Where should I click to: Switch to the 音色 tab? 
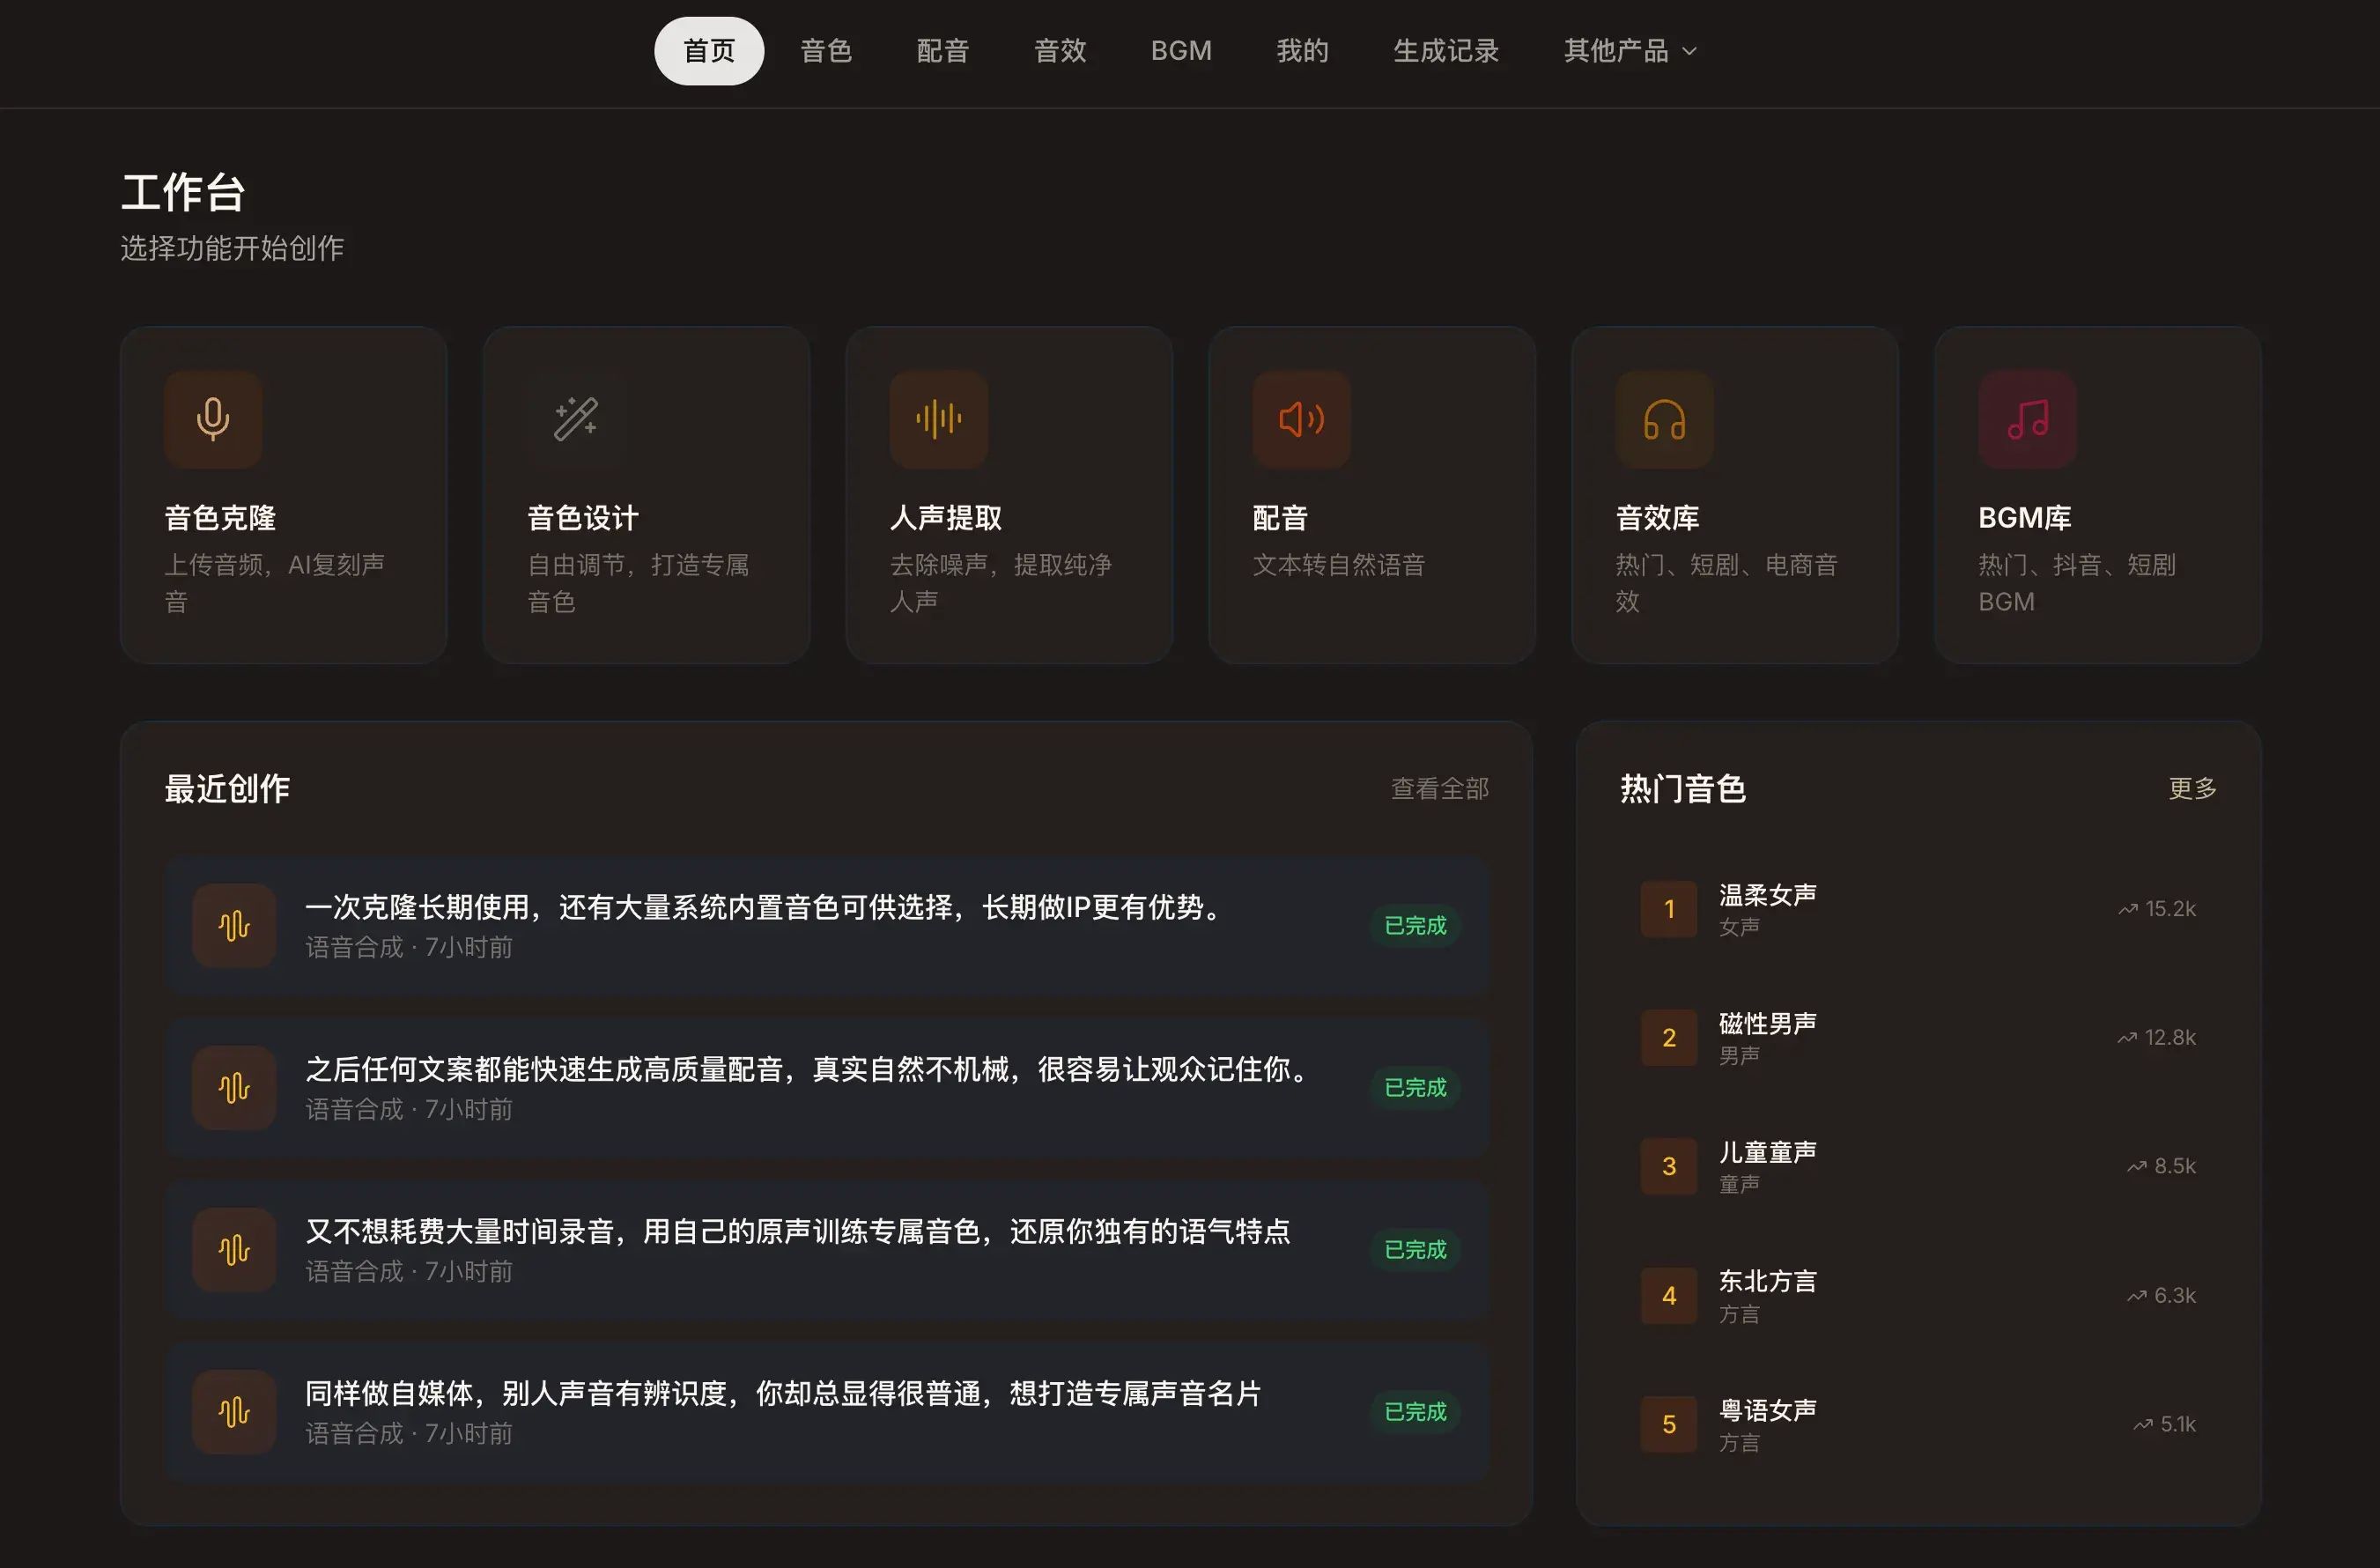826,50
